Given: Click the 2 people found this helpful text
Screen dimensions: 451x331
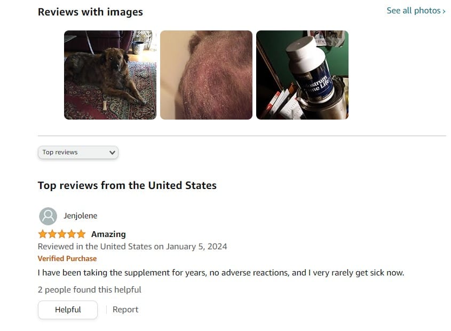Looking at the screenshot, I should [x=90, y=289].
